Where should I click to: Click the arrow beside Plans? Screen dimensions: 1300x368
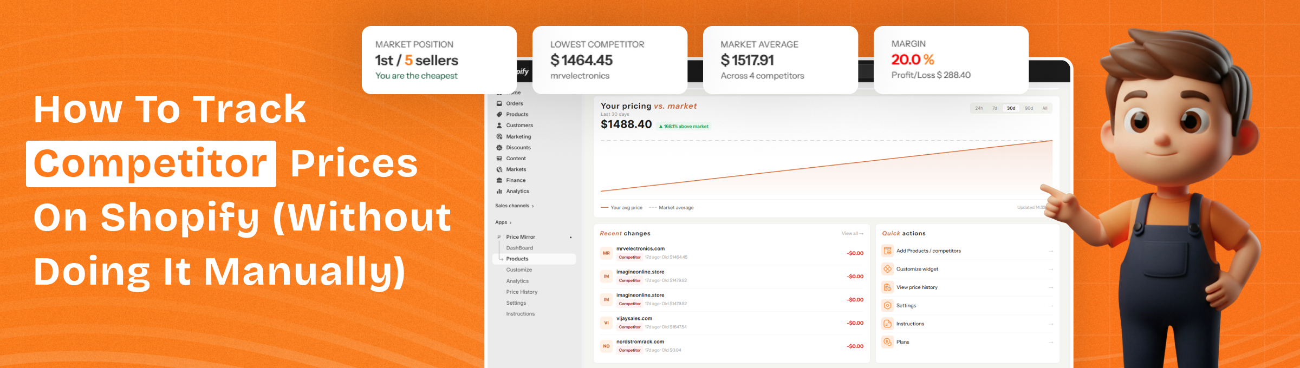click(x=1050, y=342)
